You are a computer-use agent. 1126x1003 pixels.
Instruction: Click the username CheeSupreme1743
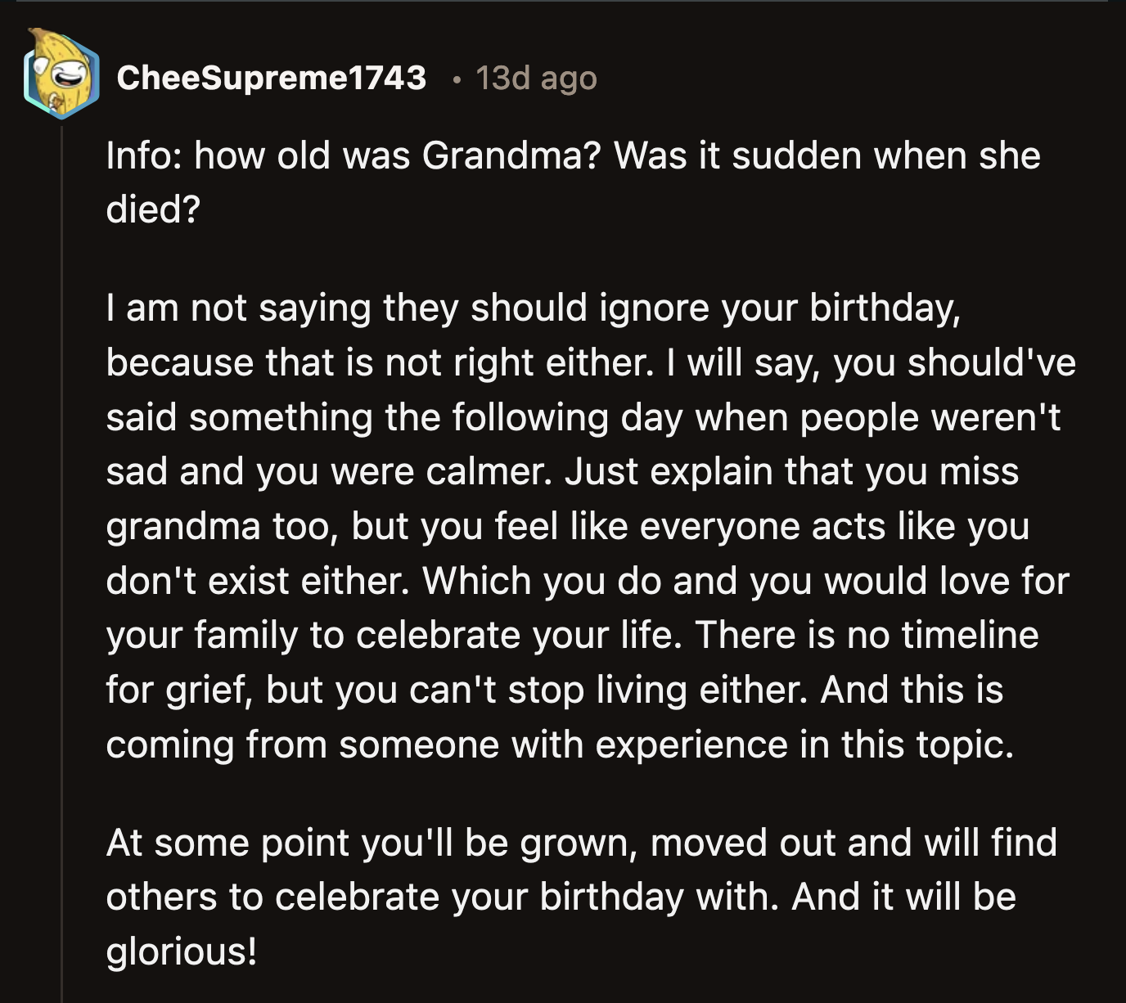coord(274,78)
